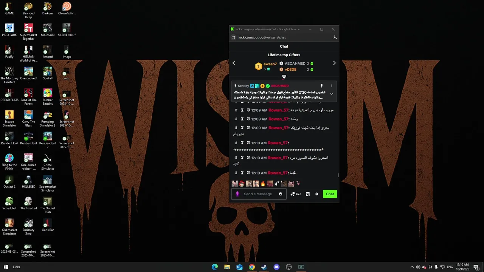Open the notification center icon

click(x=476, y=267)
